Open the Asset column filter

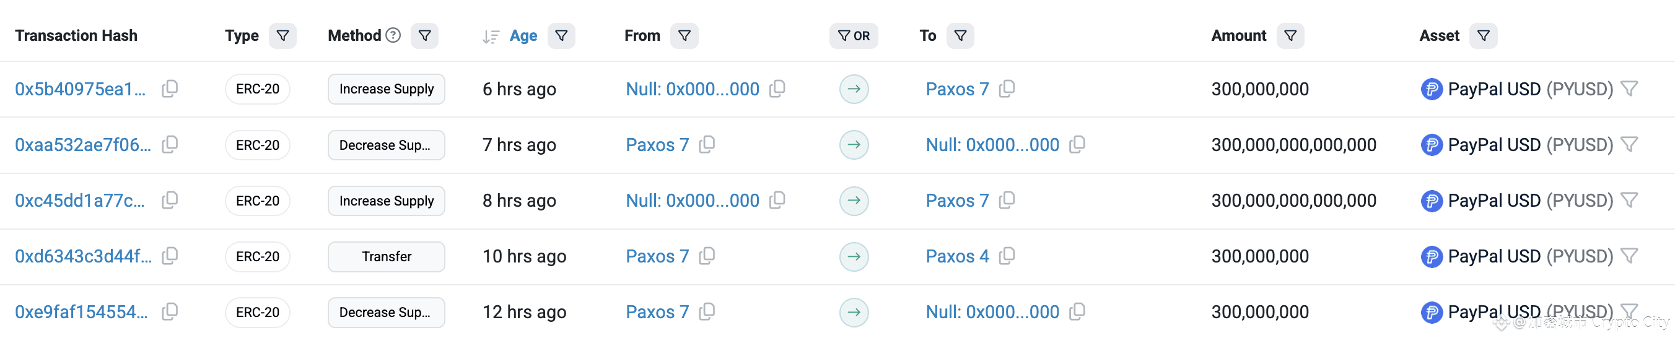click(1484, 36)
